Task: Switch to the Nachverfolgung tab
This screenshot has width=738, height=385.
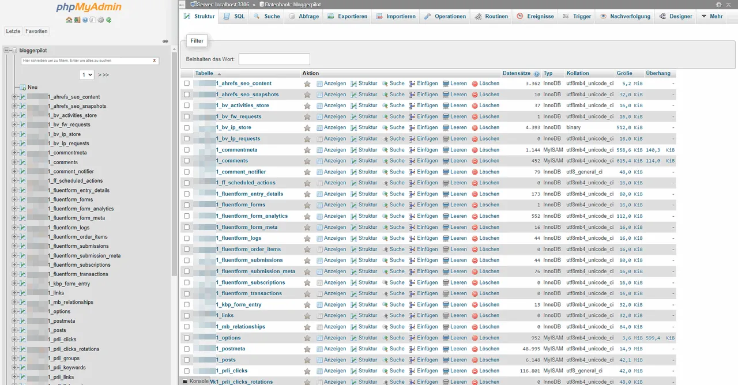Action: click(x=625, y=16)
